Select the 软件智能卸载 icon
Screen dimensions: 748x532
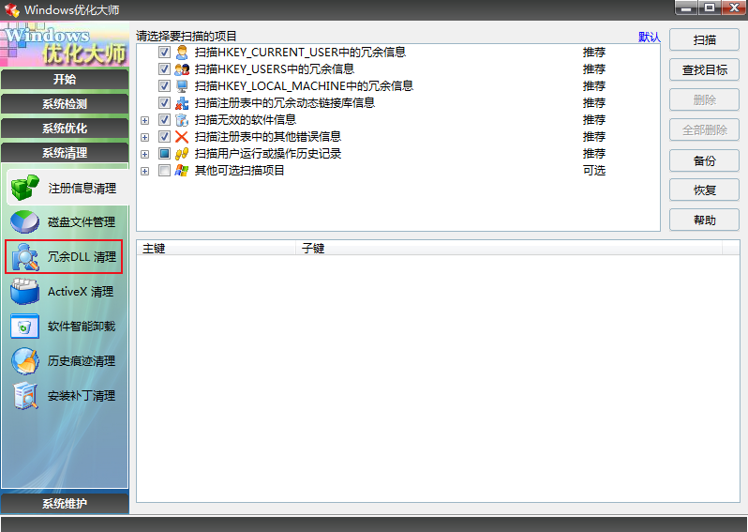[x=24, y=327]
